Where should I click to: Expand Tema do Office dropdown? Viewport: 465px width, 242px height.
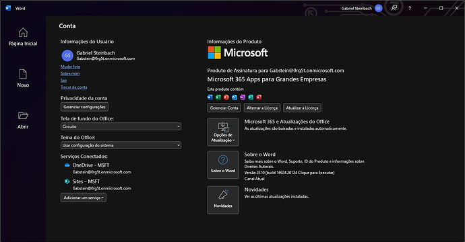tap(121, 145)
